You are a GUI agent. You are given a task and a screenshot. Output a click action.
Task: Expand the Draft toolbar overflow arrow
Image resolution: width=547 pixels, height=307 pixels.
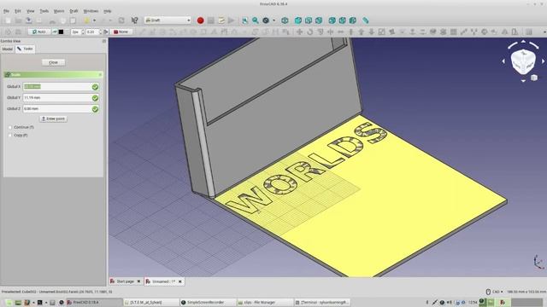click(x=544, y=32)
